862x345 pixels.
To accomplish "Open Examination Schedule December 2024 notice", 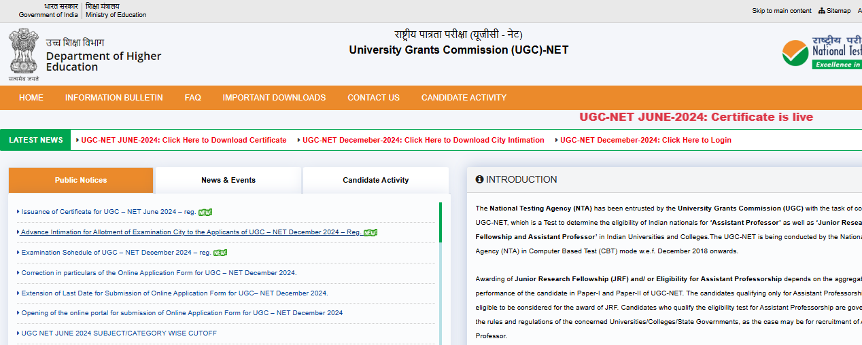I will point(116,253).
